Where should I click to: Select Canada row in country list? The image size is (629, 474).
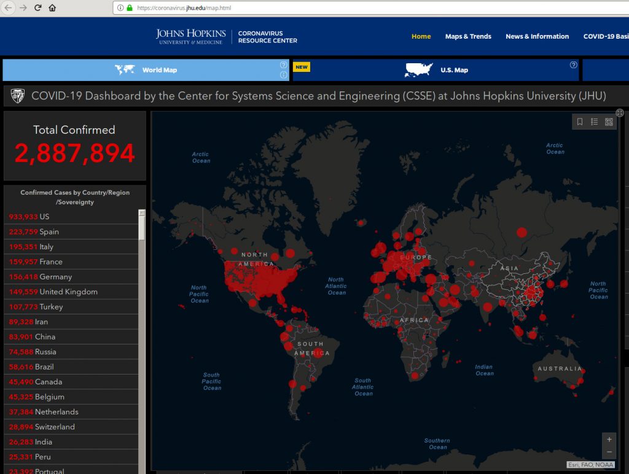pos(71,382)
